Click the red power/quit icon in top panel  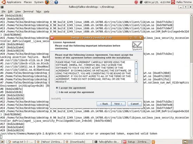point(173,2)
